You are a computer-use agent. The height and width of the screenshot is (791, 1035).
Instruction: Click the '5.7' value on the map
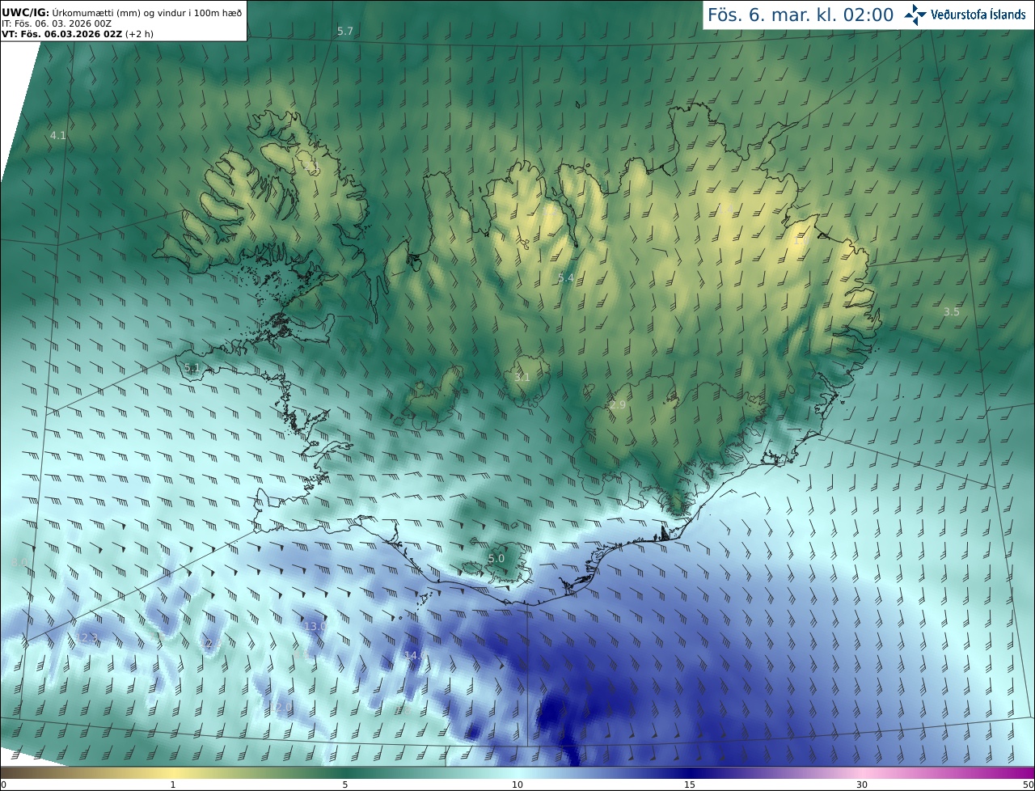[x=345, y=31]
